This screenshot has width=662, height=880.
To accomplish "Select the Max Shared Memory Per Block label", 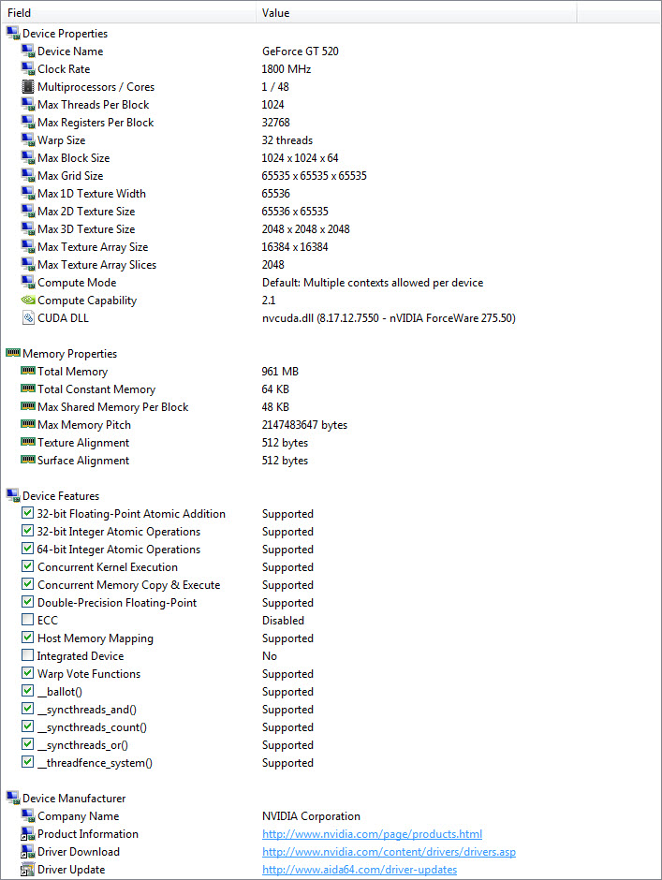I will pyautogui.click(x=113, y=407).
